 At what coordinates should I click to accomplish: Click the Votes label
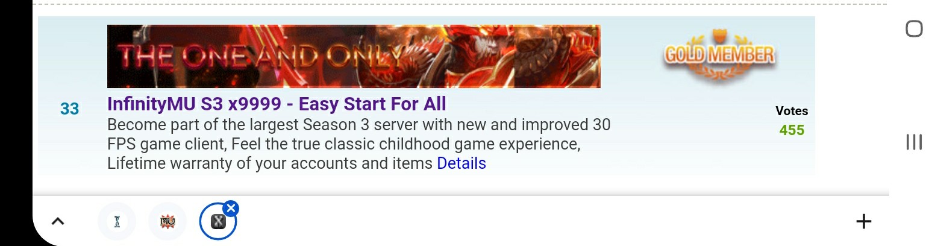coord(792,111)
